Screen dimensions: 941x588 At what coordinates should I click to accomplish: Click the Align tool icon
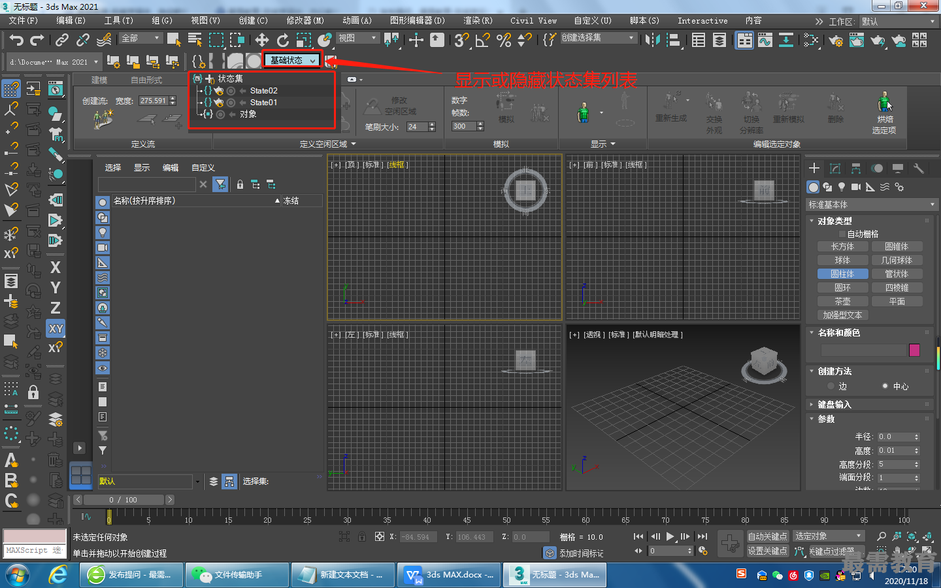tap(674, 40)
